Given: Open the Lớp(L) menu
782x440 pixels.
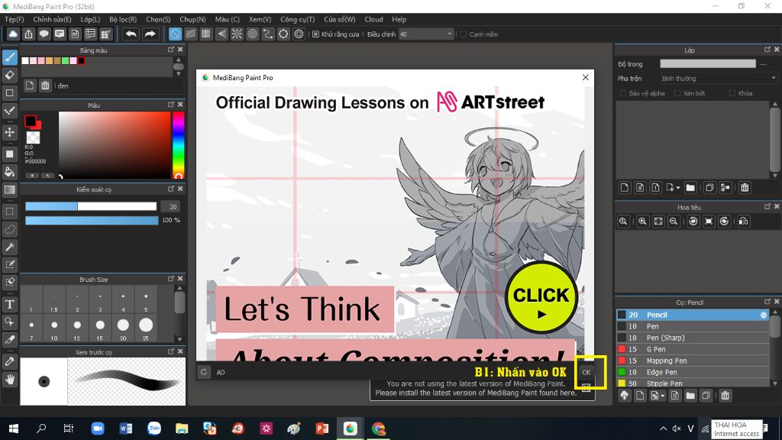Looking at the screenshot, I should [90, 19].
